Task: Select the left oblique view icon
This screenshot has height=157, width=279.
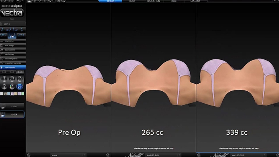Action: tap(15, 29)
